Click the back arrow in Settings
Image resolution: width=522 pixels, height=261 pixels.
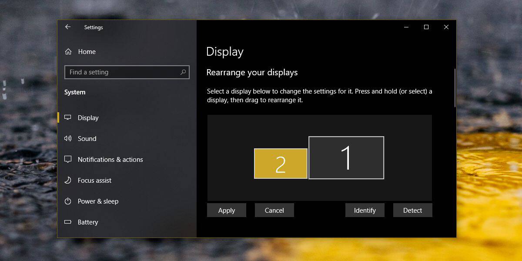coord(67,27)
